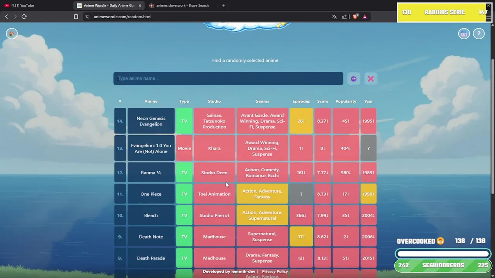
Task: Click the Khara studio cell
Action: pos(214,148)
